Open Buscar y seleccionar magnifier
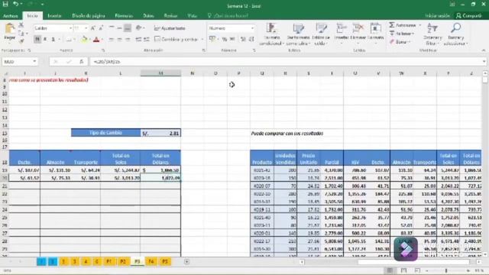 [455, 34]
